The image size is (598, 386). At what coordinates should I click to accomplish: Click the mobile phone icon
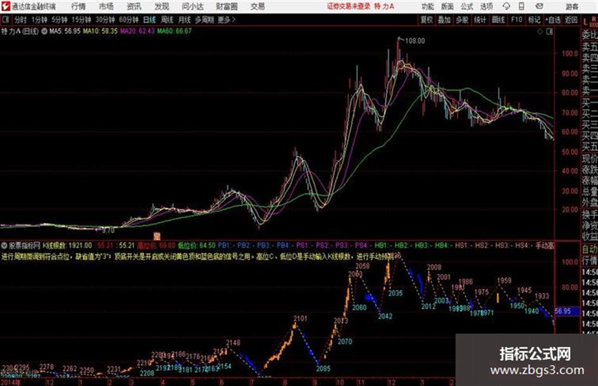point(521,6)
